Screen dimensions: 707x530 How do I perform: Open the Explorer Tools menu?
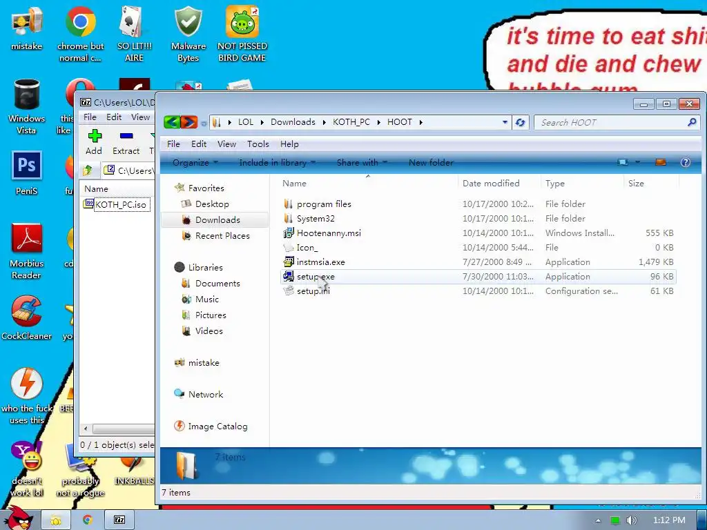click(x=258, y=144)
